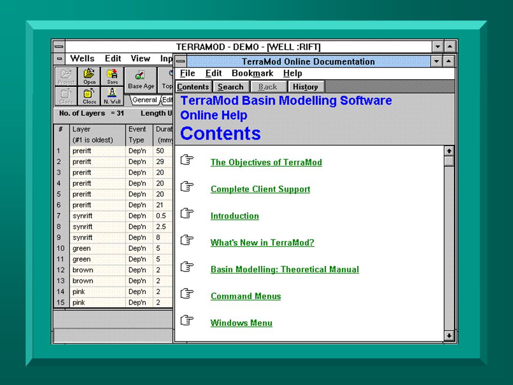This screenshot has width=513, height=385.
Task: Select row 10 green layer cell
Action: point(97,249)
